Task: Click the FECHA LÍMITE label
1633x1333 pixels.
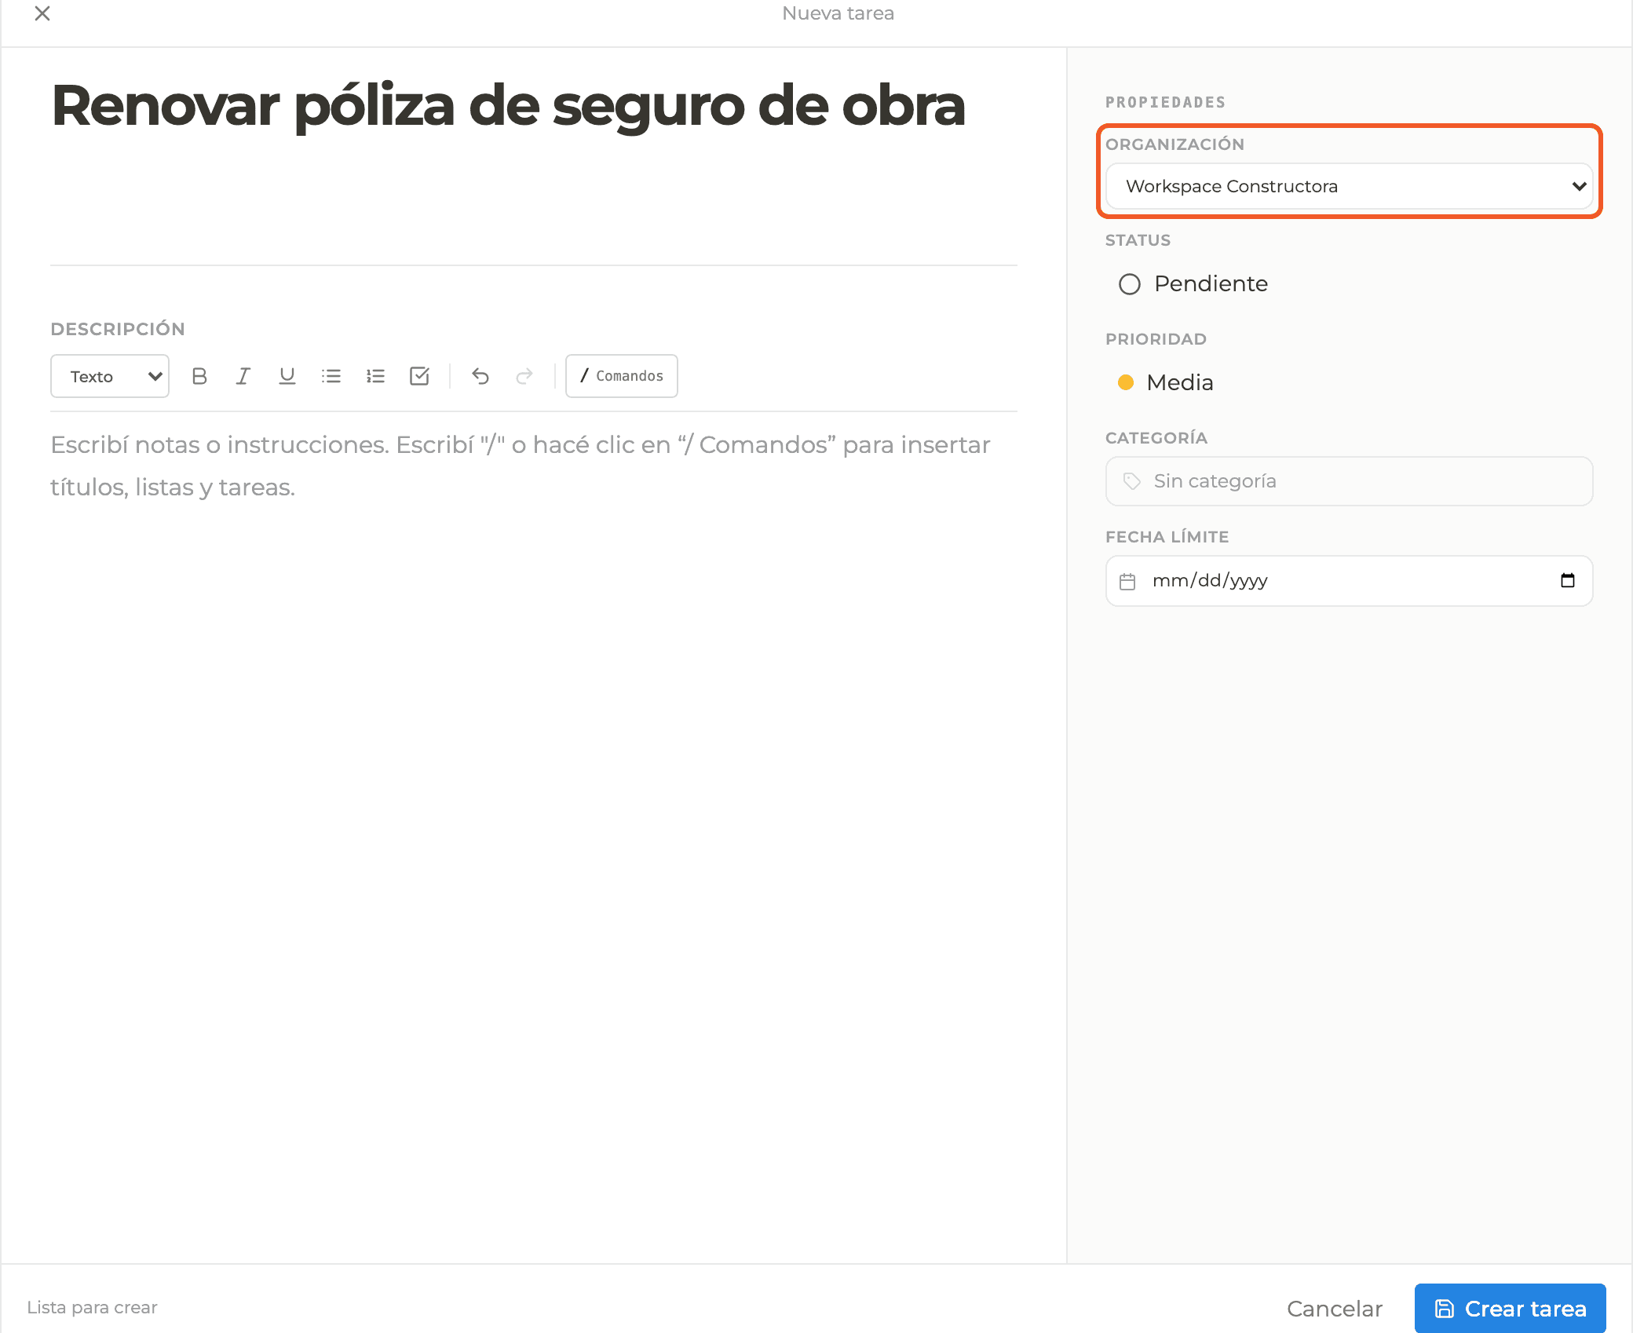Action: coord(1167,537)
